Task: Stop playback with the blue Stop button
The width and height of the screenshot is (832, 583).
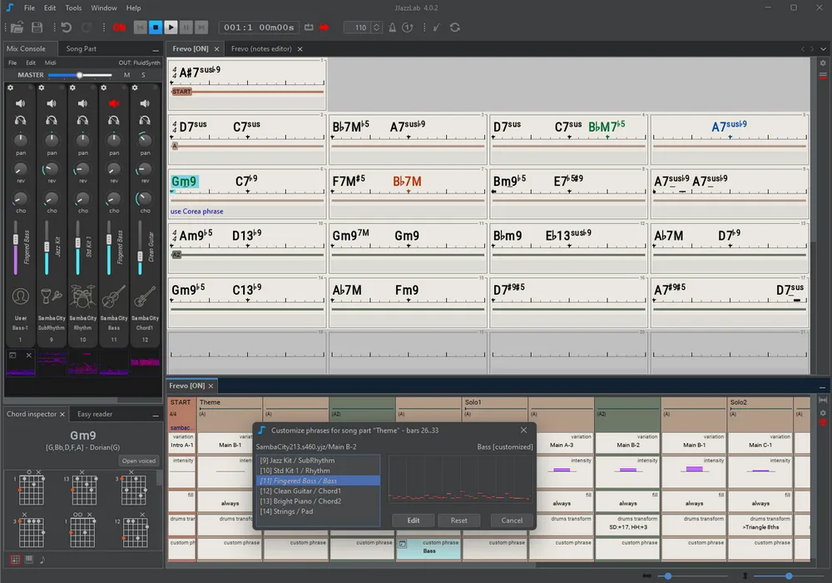Action: click(x=156, y=27)
